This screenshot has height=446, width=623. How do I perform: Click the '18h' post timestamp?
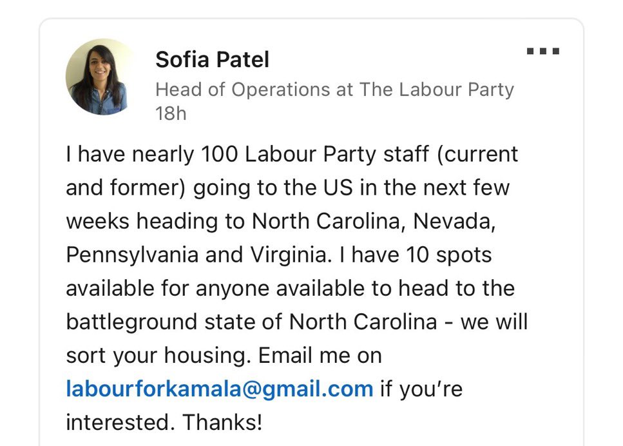tap(171, 113)
